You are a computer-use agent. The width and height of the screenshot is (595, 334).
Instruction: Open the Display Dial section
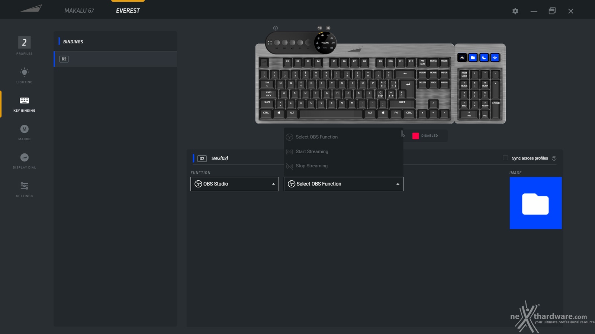point(24,161)
